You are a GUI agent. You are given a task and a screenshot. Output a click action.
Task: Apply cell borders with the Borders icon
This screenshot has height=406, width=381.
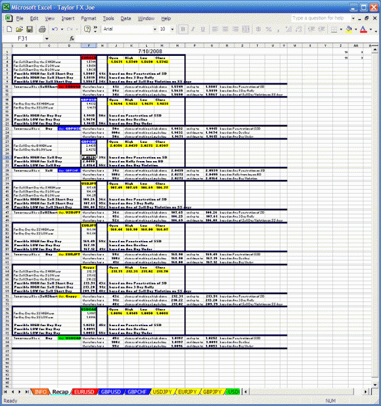coord(334,29)
